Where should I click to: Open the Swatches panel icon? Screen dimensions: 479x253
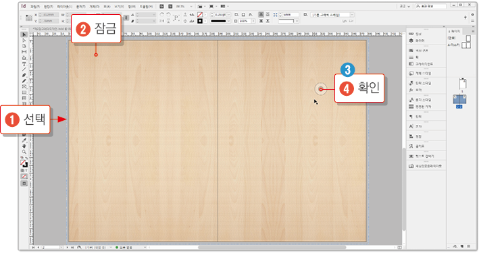coord(411,51)
